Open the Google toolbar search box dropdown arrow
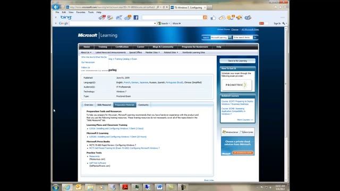Screen dimensions: 340x191 [x=155, y=23]
